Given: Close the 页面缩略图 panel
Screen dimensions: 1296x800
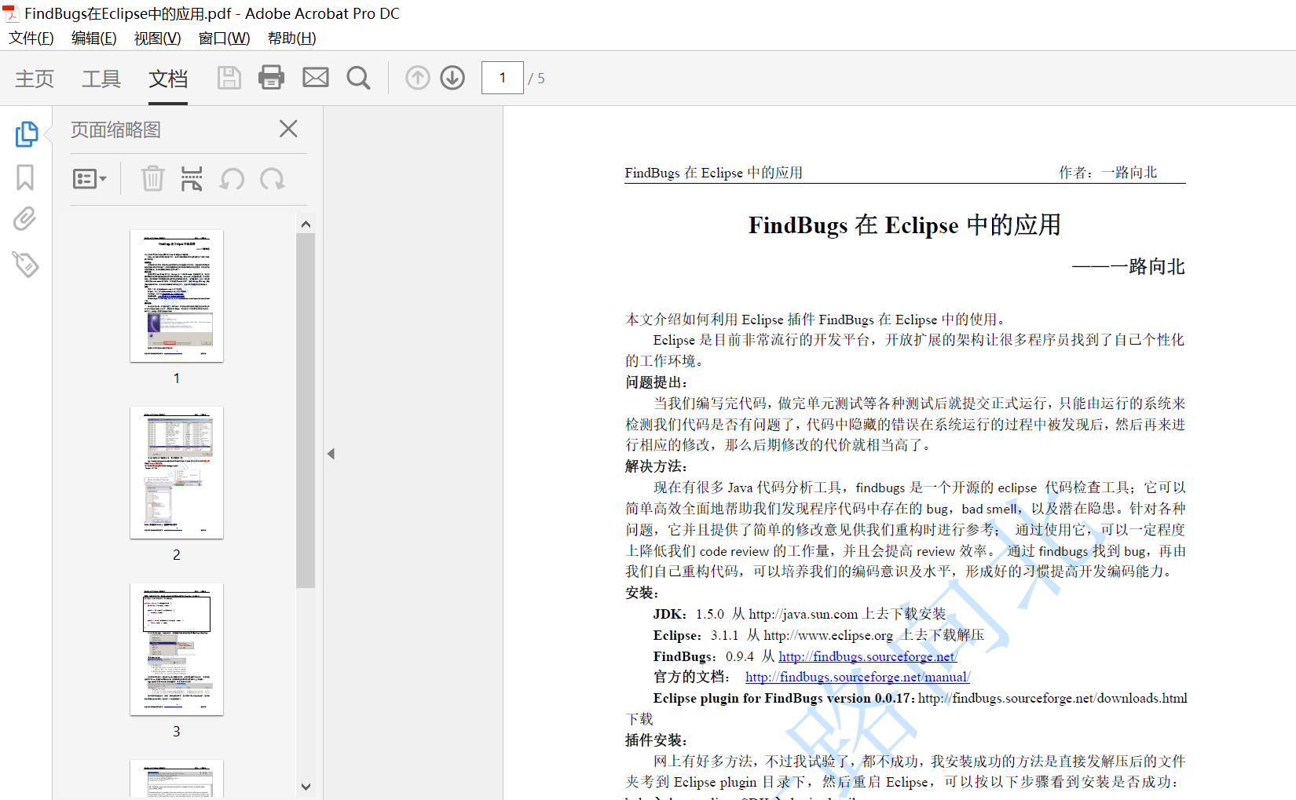Looking at the screenshot, I should [288, 129].
